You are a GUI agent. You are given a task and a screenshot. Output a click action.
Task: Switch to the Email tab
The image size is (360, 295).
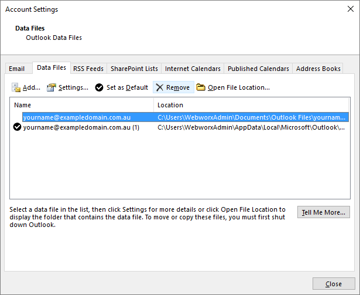point(17,69)
